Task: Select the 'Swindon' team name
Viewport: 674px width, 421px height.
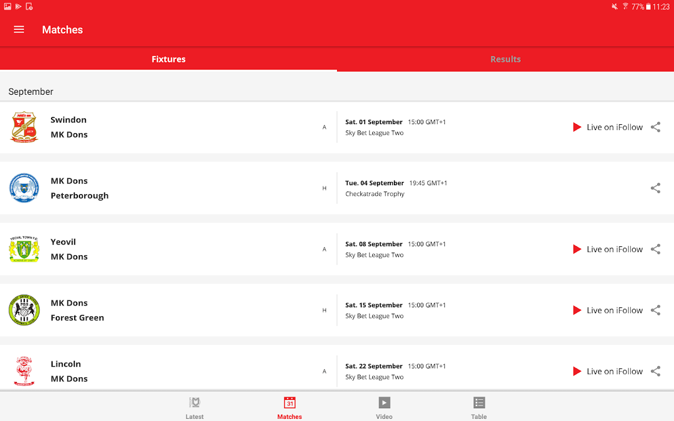Action: pos(68,119)
